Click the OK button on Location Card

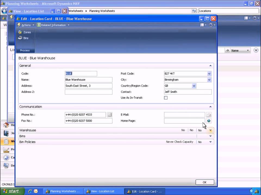pos(204,182)
